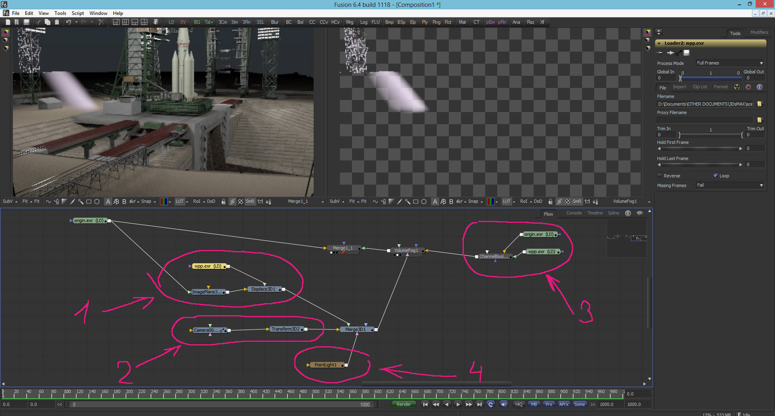Screen dimensions: 775x416
Task: Switch to the Console tab
Action: [x=574, y=213]
